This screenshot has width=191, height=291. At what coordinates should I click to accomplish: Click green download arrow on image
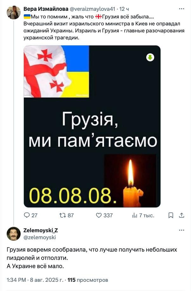tap(150, 58)
